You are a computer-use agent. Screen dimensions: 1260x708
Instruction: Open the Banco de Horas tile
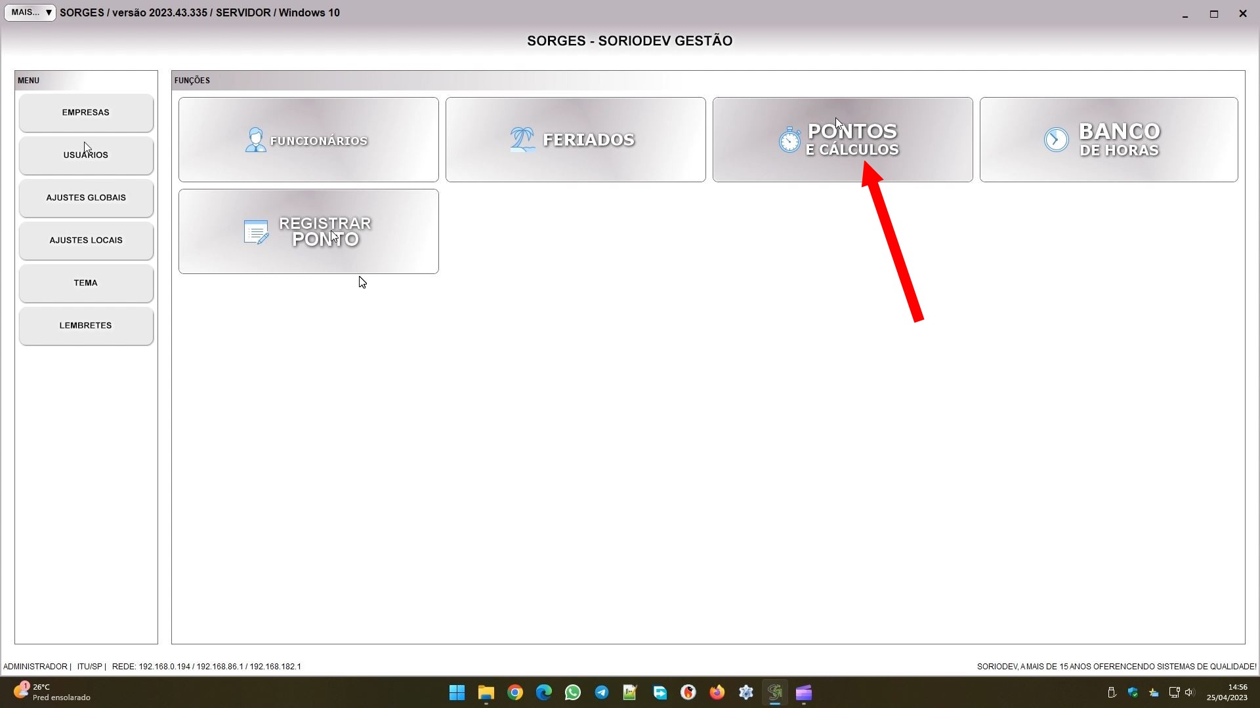tap(1108, 140)
